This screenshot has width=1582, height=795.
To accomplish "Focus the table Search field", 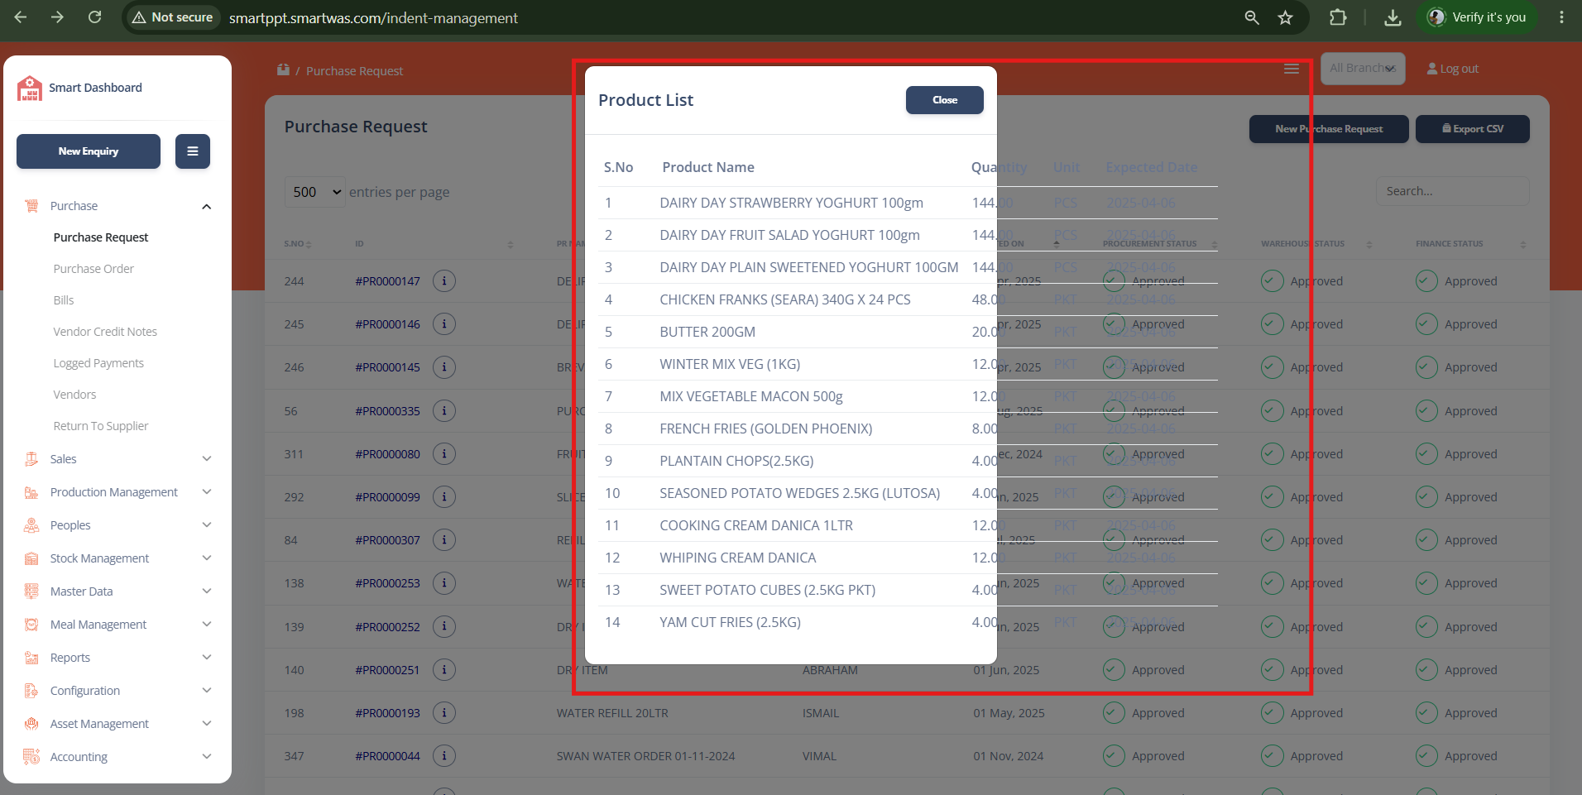I will coord(1453,191).
